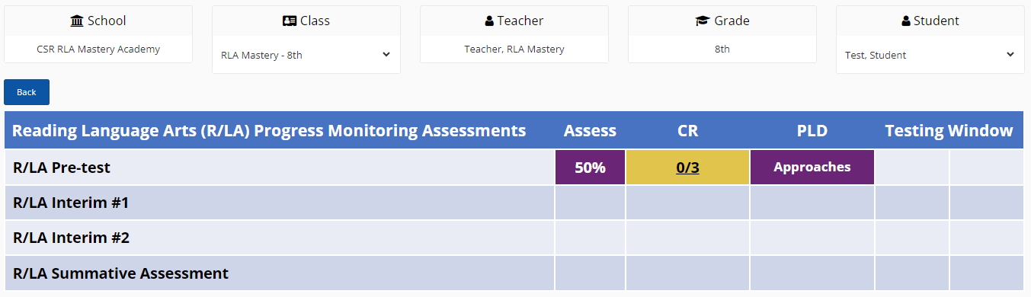1031x297 pixels.
Task: Open the 0/3 CR score link
Action: (687, 168)
